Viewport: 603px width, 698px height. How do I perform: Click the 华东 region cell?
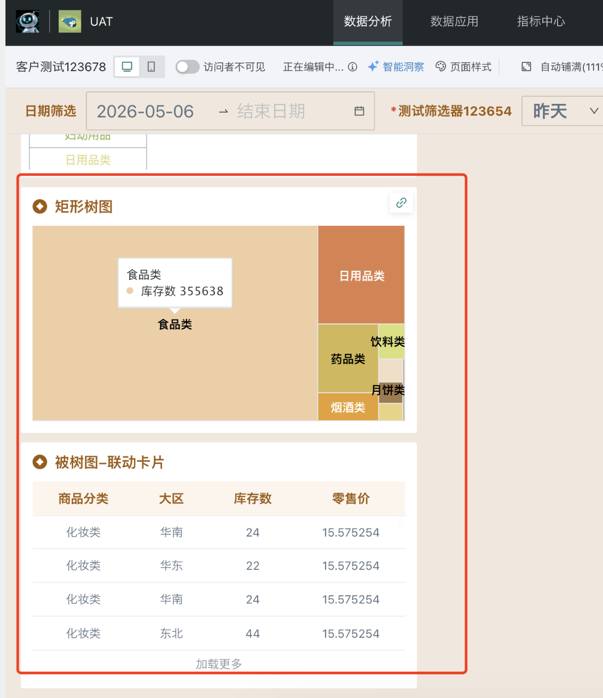pos(171,566)
